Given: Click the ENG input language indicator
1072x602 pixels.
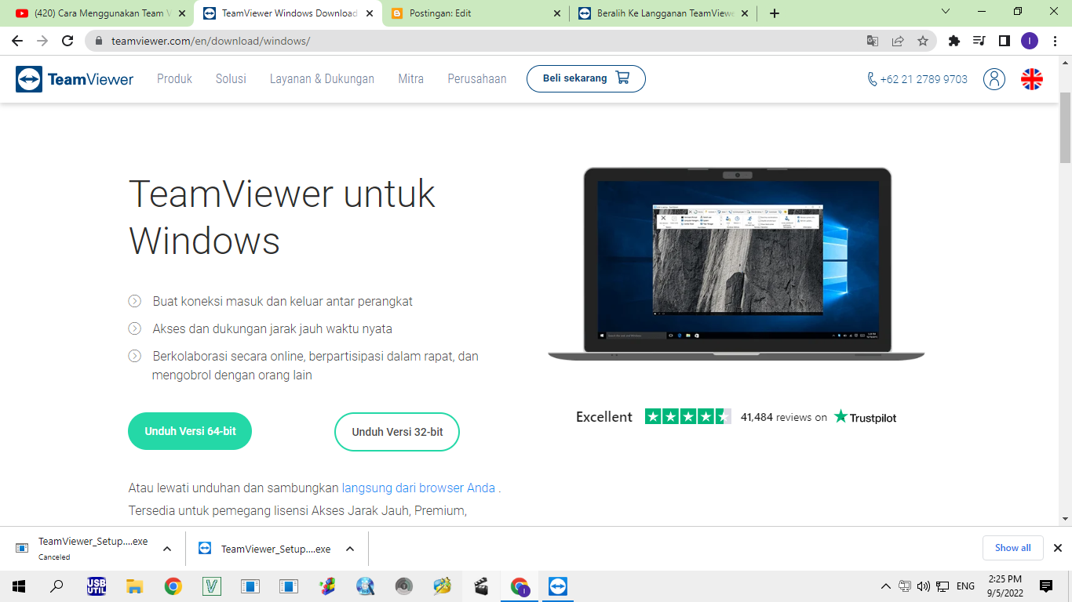Looking at the screenshot, I should pyautogui.click(x=966, y=586).
